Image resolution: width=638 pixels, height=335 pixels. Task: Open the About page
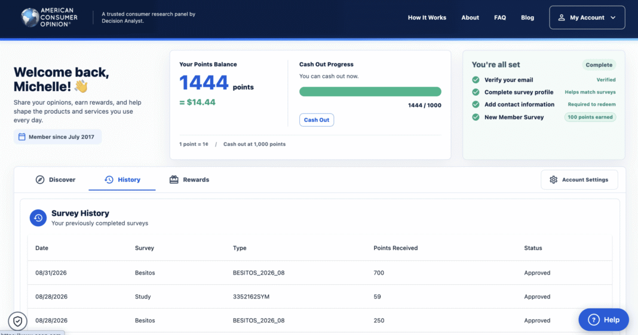[470, 17]
